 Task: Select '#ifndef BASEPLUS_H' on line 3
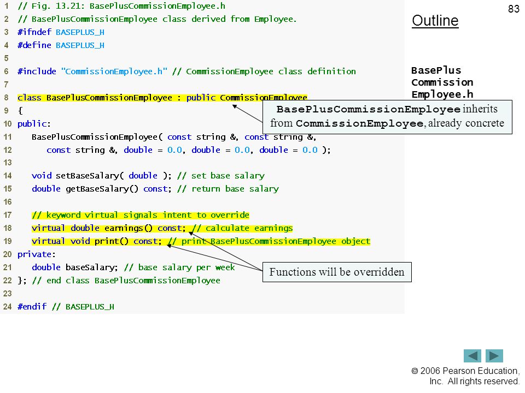click(x=61, y=32)
